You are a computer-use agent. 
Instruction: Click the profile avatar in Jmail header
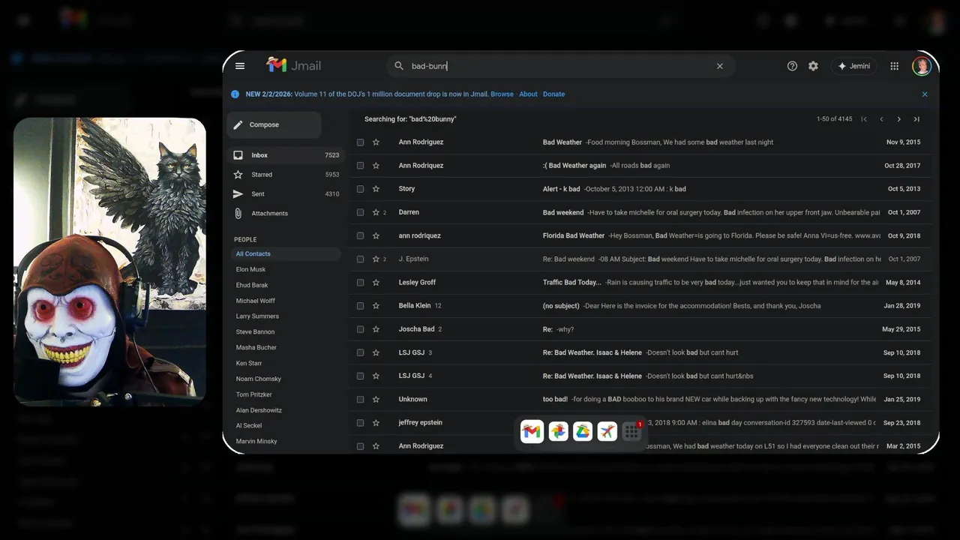(922, 66)
